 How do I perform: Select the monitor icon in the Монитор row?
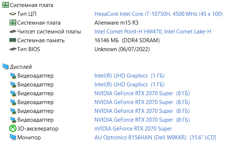click(13, 137)
